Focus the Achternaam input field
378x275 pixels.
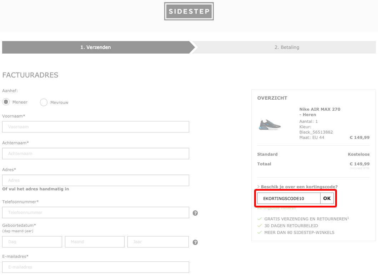96,154
